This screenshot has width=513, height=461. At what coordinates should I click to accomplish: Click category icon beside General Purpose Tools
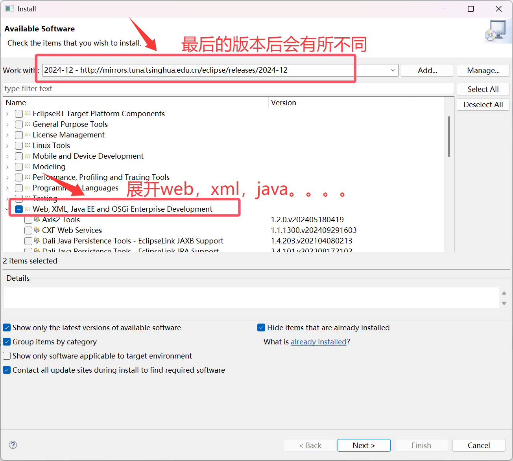[28, 124]
